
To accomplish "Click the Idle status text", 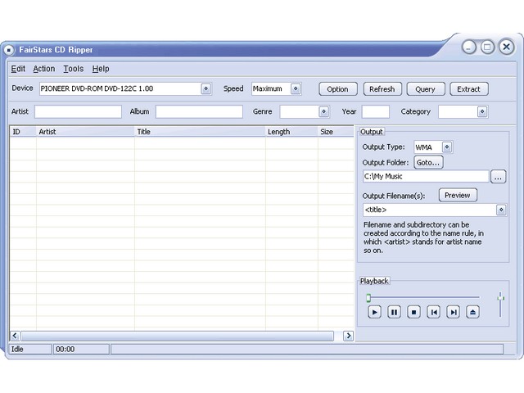I will [17, 350].
